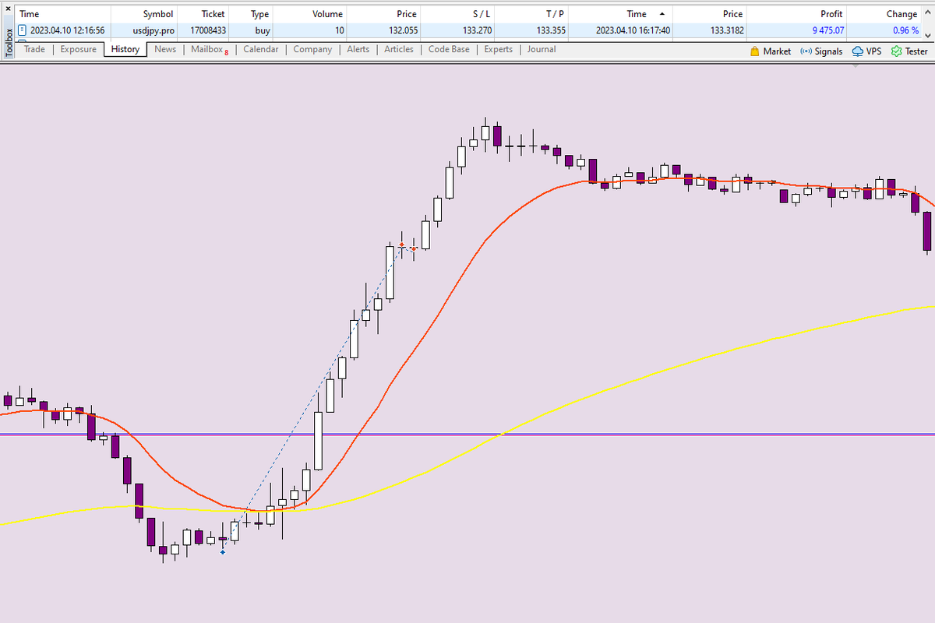Click the blue buy entry arrow marker
Viewport: 935px width, 623px height.
pos(223,552)
